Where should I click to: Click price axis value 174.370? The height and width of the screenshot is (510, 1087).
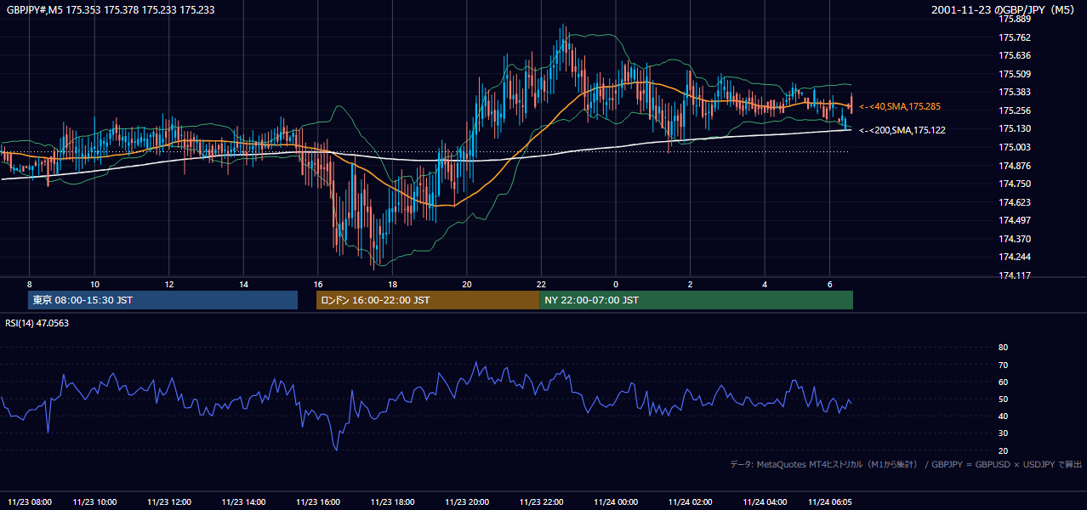coord(1015,239)
